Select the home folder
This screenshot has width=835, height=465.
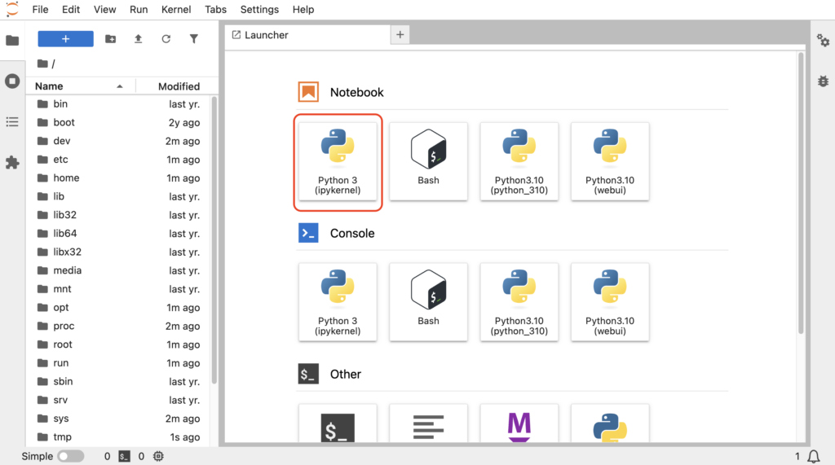tap(119, 178)
